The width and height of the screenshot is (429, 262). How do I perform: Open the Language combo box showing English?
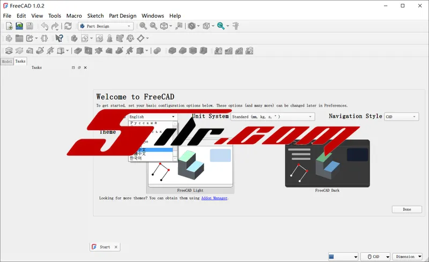tap(153, 117)
